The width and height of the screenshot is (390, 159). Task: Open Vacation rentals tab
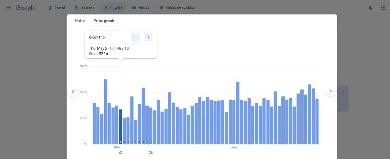176,8
